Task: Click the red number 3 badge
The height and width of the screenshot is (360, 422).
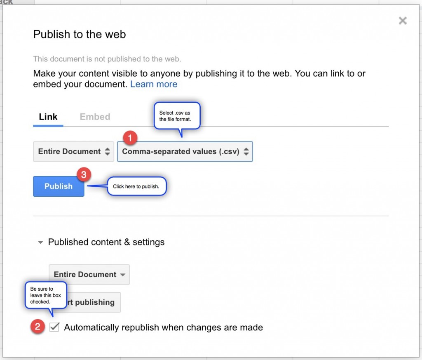Action: pos(84,174)
